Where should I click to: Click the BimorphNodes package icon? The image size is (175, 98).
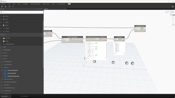click(4, 44)
